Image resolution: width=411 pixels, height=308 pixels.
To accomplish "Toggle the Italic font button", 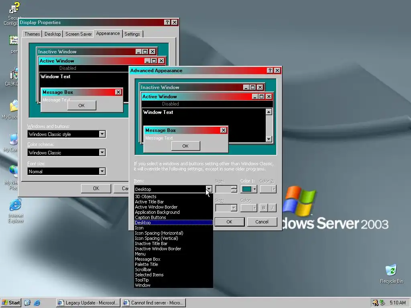I will pos(273,208).
